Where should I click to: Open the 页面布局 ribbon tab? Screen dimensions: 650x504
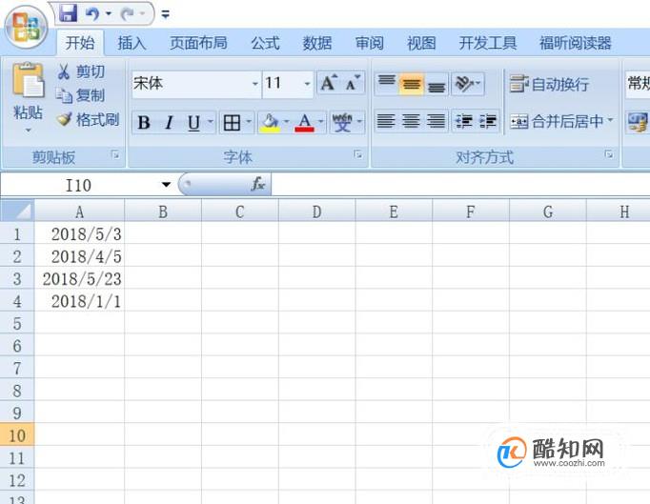(x=198, y=42)
